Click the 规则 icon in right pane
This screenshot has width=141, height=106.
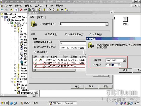(125, 19)
